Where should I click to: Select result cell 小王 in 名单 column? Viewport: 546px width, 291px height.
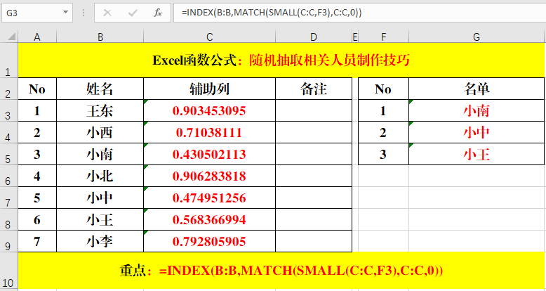tap(477, 154)
